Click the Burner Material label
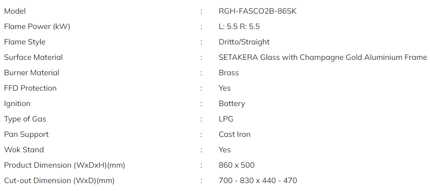 (31, 73)
